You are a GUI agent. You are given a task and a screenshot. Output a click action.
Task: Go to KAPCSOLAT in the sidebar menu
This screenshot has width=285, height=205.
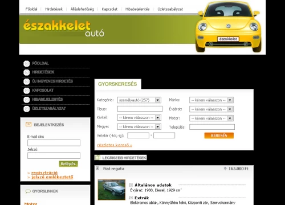43,90
